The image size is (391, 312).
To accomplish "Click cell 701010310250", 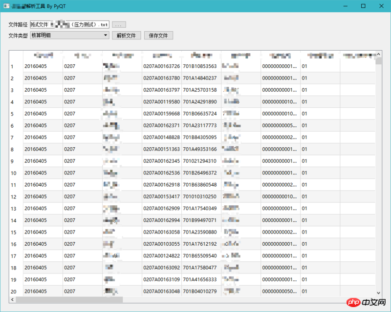I will click(x=201, y=196).
